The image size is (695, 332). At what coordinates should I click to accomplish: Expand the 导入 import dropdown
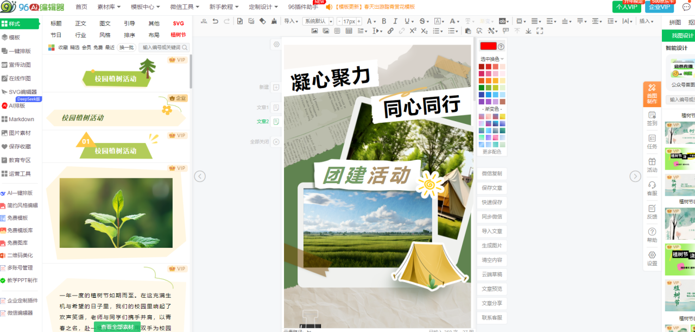pos(292,21)
